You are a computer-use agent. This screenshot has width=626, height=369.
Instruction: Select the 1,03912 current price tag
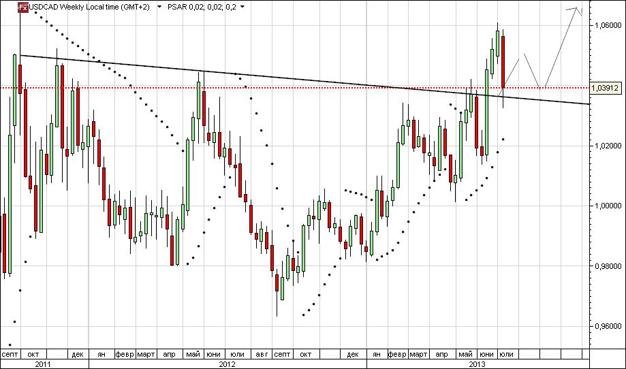click(x=606, y=88)
